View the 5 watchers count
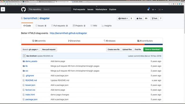Viewport: 185px width, 104px height. pos(131,18)
